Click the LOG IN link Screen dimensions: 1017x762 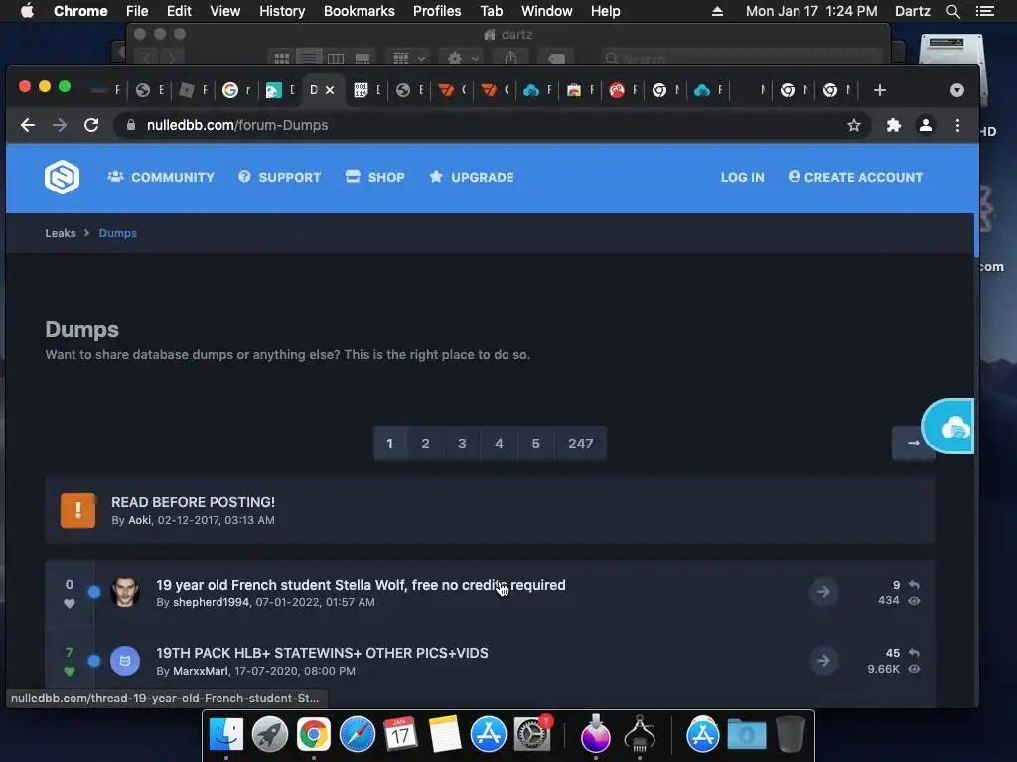tap(742, 177)
